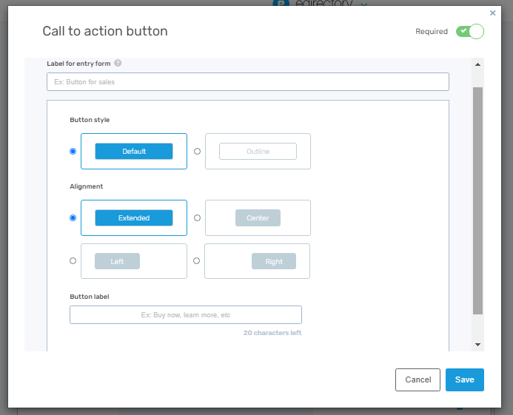
Task: Click the Extended alignment preview card
Action: tap(134, 218)
